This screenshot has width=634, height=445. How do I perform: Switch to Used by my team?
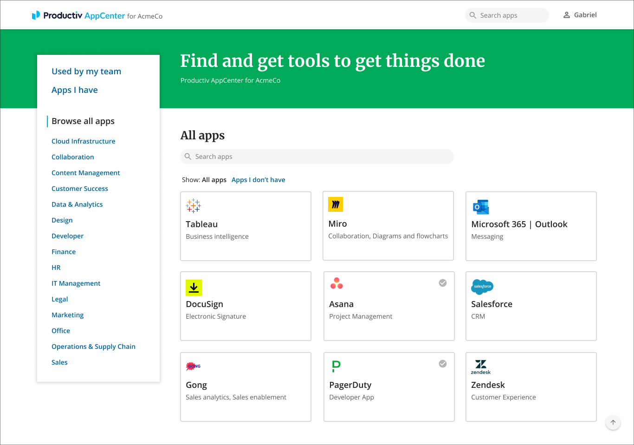86,71
